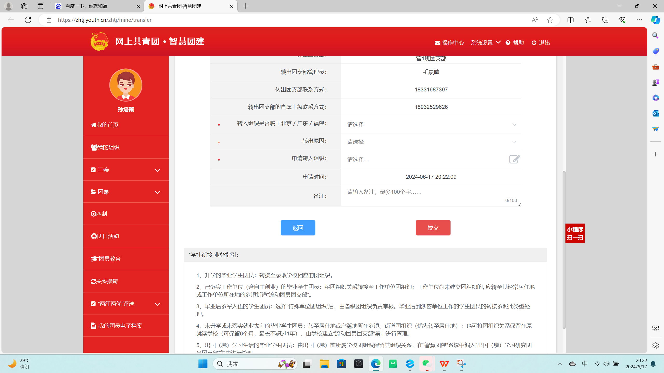Screen dimensions: 664x373
Task: Open the read aloud icon in address bar
Action: tap(535, 20)
